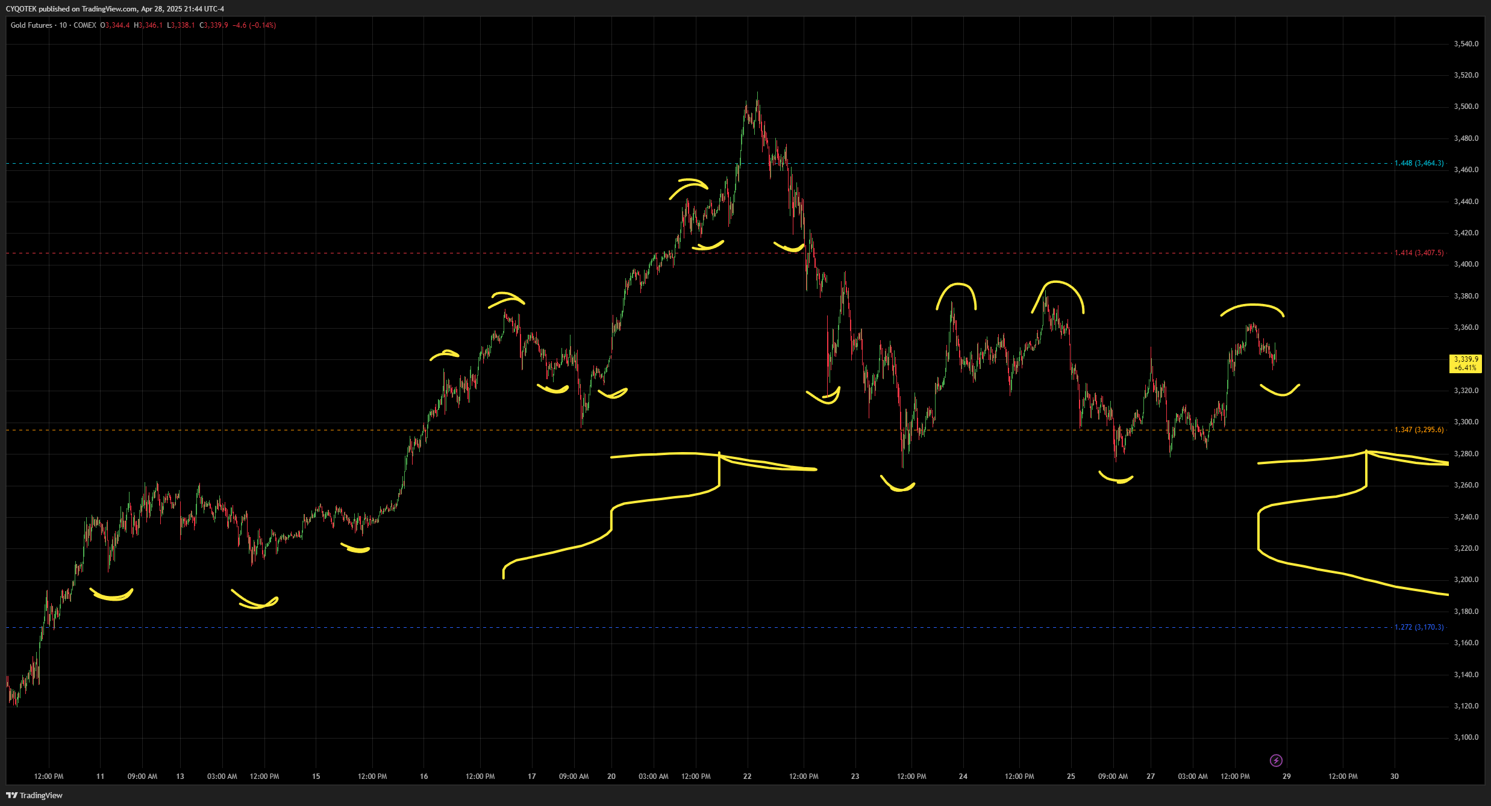Click date 27 on time axis
Viewport: 1491px width, 806px height.
point(1151,777)
